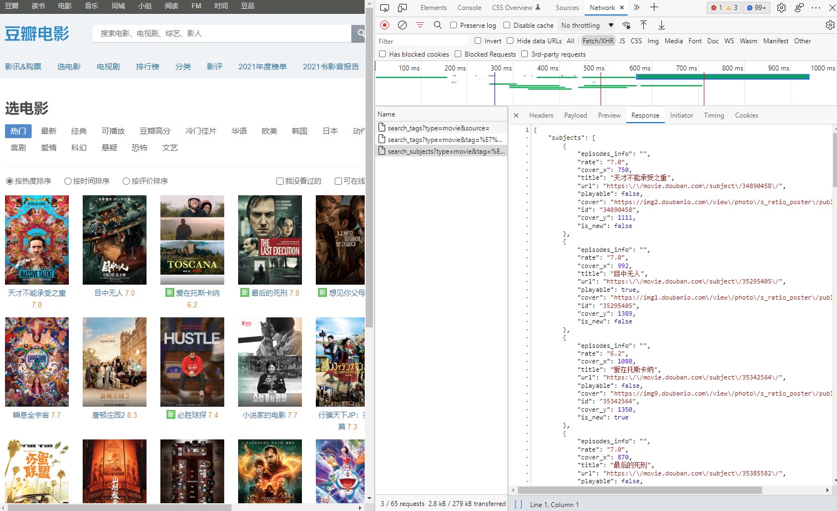Image resolution: width=837 pixels, height=511 pixels.
Task: Toggle the network filter bar icon
Action: (x=420, y=25)
